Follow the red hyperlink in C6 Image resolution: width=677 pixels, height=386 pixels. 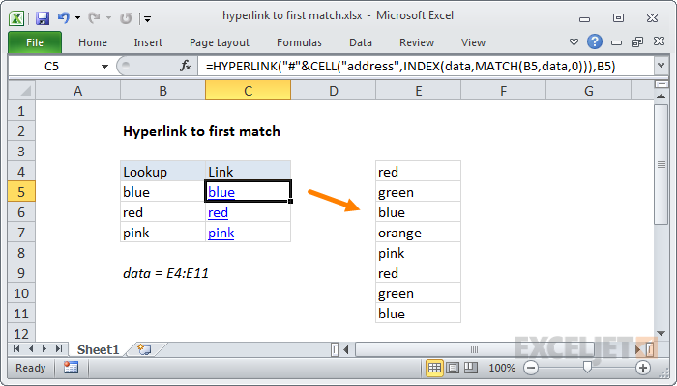[218, 212]
